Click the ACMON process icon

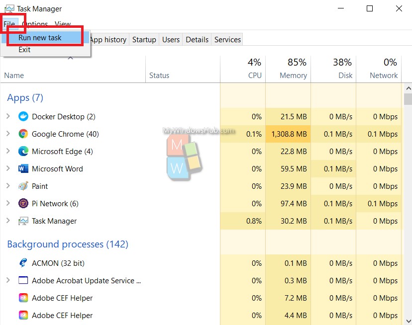pos(23,263)
